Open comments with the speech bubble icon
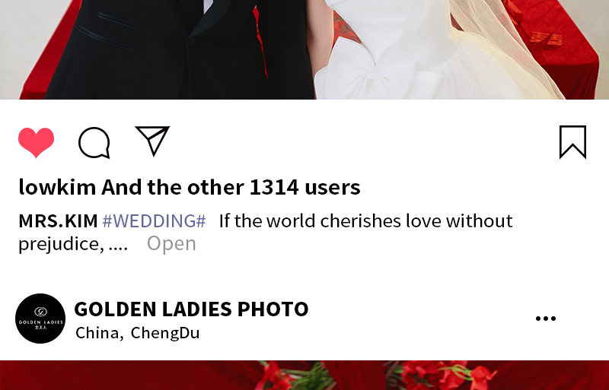The image size is (609, 390). tap(94, 142)
